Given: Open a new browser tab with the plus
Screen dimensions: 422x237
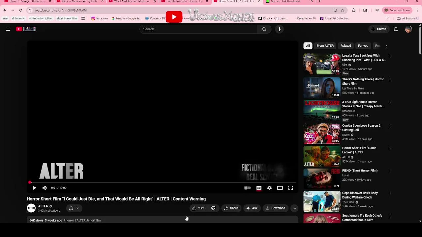Looking at the screenshot, I should click(319, 1).
